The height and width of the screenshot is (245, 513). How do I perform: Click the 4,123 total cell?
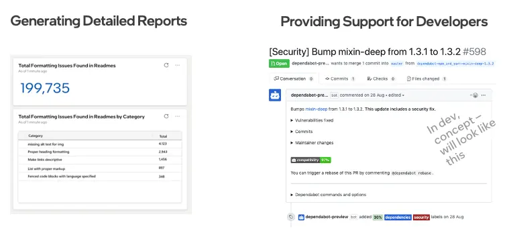coord(162,144)
